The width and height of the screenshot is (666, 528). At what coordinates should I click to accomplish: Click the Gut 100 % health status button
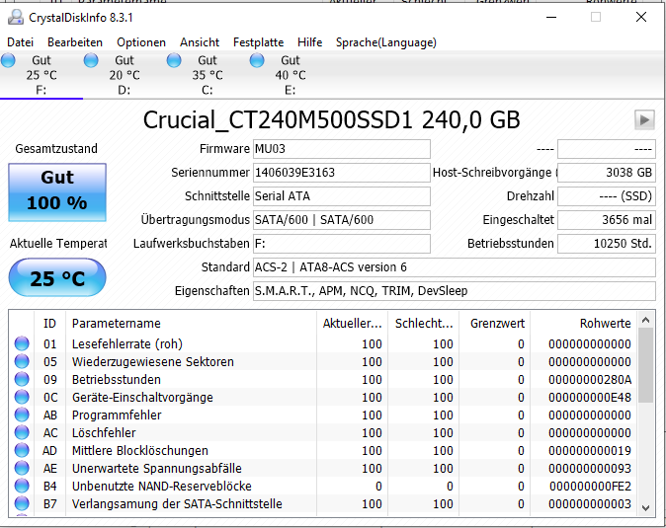point(57,192)
